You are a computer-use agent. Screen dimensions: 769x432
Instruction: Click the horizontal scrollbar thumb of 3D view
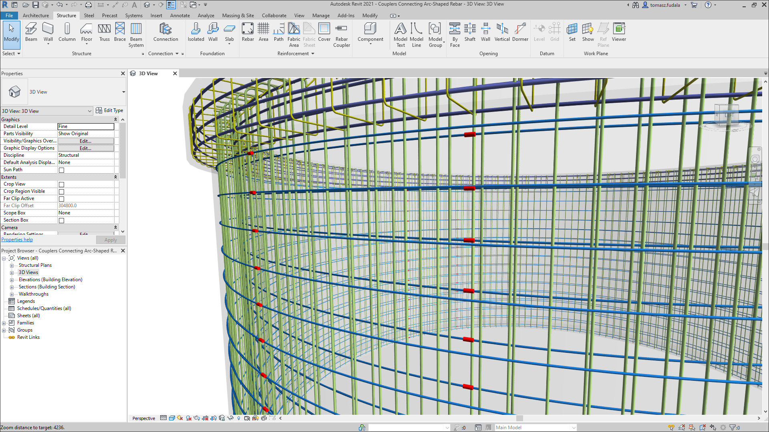519,418
